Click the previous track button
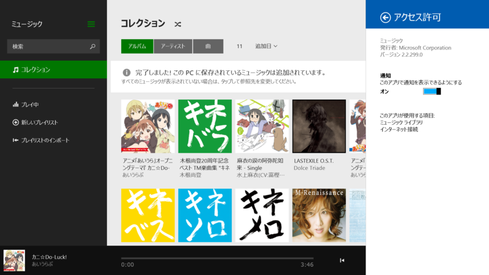 click(342, 260)
